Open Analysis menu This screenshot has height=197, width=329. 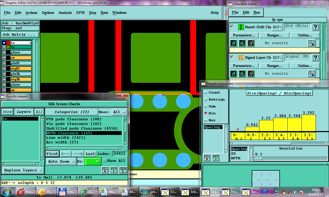(x=65, y=13)
